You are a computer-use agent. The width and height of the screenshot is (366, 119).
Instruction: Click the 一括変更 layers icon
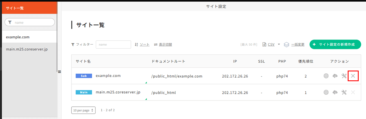[x=287, y=45]
